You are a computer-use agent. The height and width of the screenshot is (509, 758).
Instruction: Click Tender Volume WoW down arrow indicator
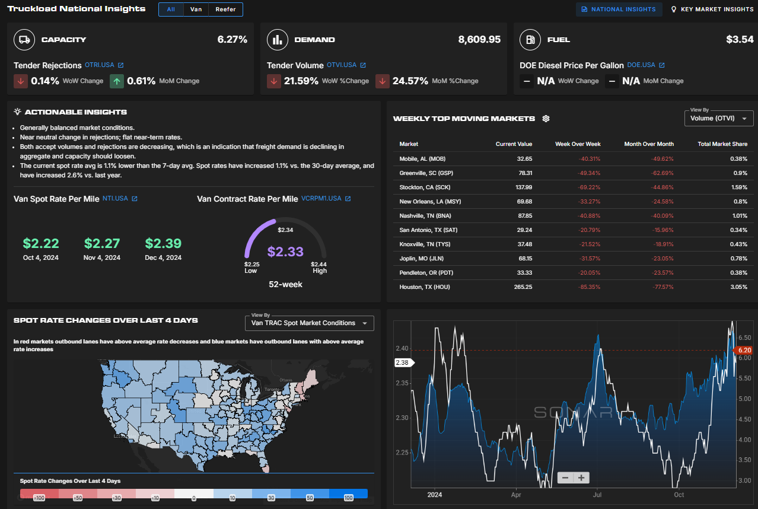[274, 81]
